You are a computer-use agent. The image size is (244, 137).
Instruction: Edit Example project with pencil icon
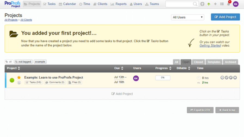point(231,77)
